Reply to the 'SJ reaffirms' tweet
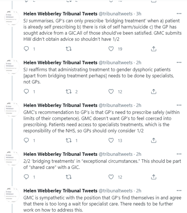187x213 pixels. 26,92
